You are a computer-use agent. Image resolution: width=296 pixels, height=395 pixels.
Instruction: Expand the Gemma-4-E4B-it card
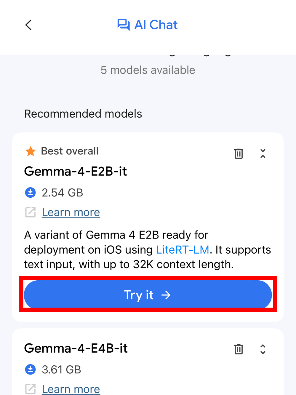[263, 349]
